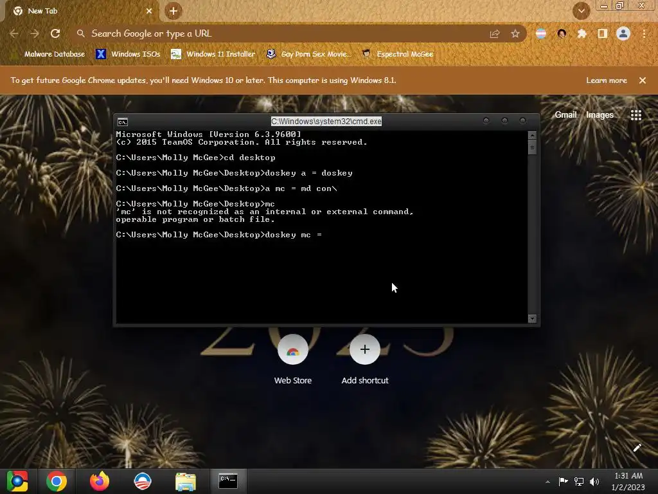Open the Web Store shortcut
Image resolution: width=658 pixels, height=494 pixels.
point(293,349)
